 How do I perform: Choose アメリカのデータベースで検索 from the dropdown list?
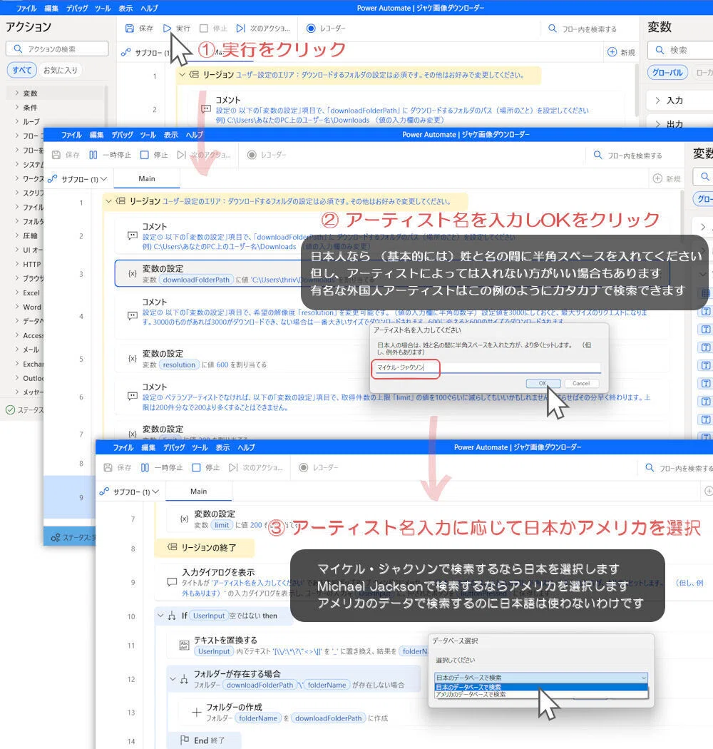(541, 694)
